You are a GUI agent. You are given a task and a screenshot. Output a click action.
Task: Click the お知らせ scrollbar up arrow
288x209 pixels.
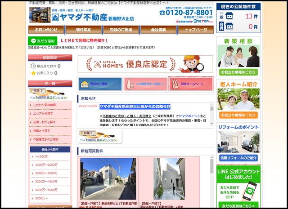[x=211, y=105]
